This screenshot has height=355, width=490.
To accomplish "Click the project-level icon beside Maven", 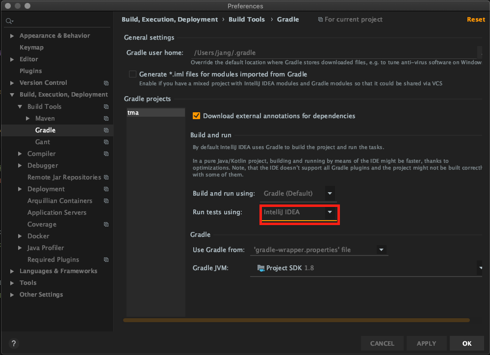I will click(x=106, y=119).
